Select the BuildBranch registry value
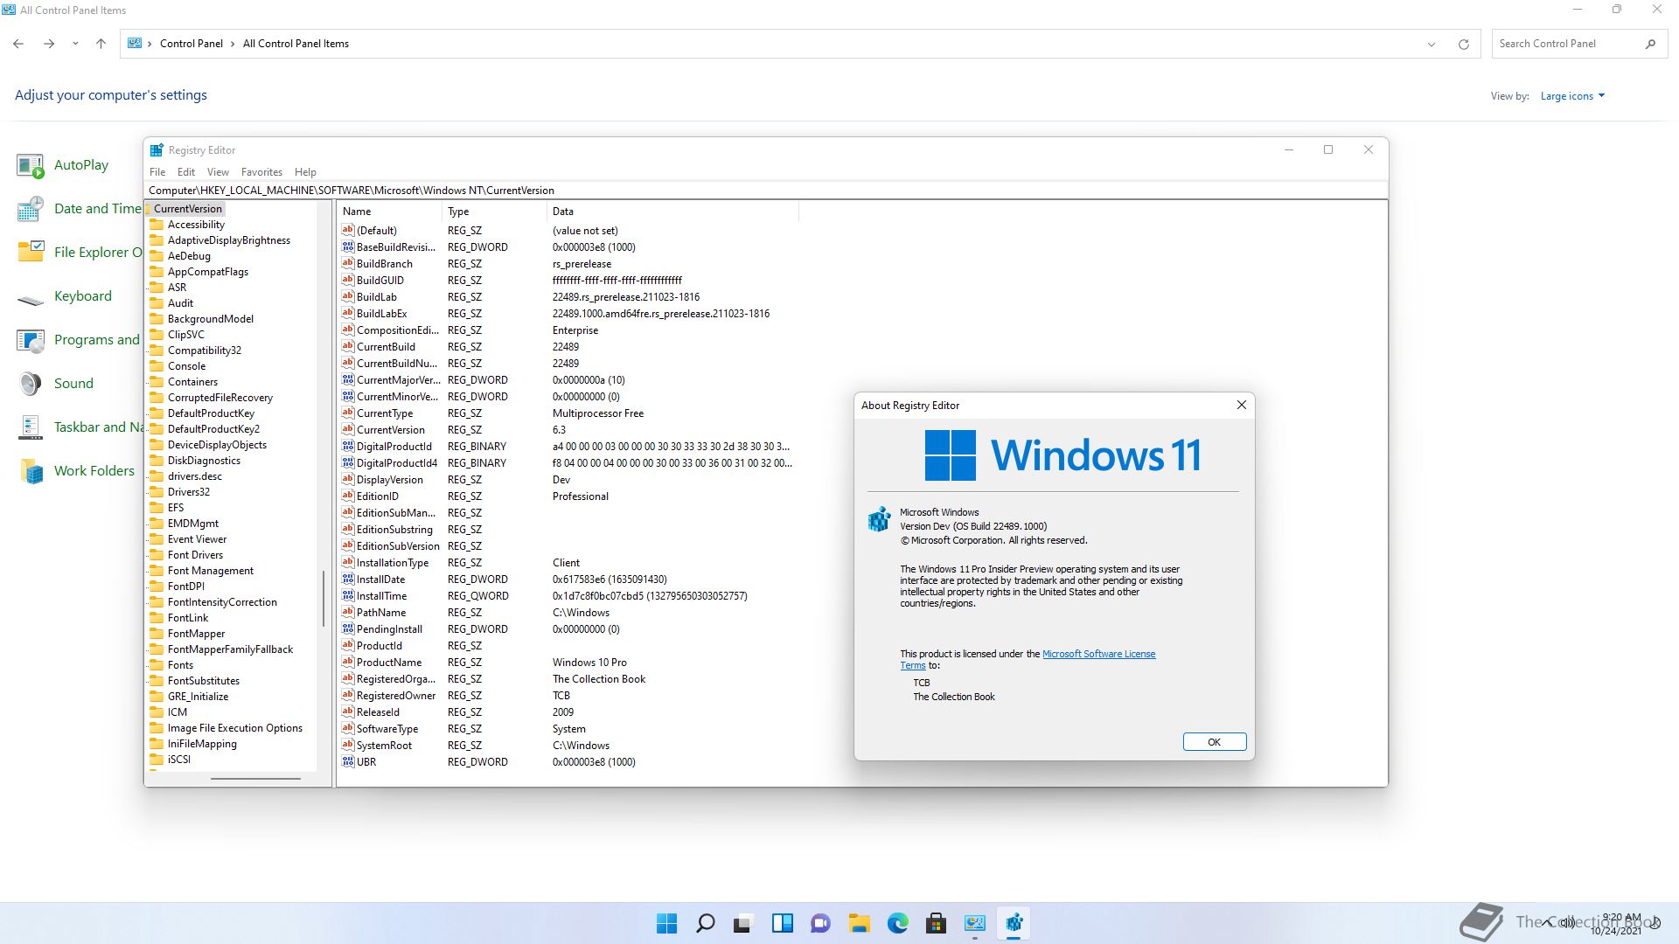Screen dimensions: 1679x944 point(384,264)
